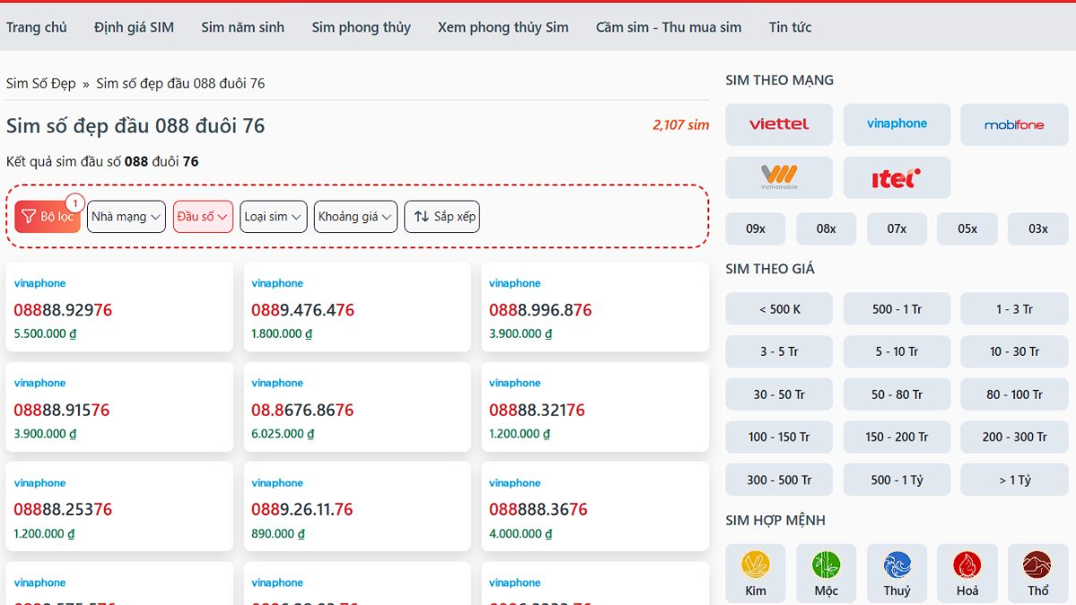The height and width of the screenshot is (605, 1076).
Task: Open SIM number 0888.996.876
Action: coord(541,310)
